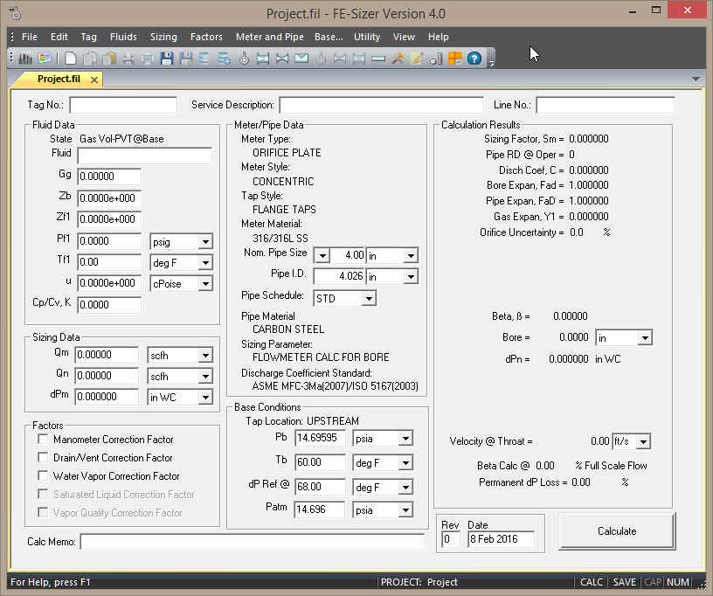The image size is (713, 596).
Task: Click the Cut scissors icon
Action: (x=128, y=59)
